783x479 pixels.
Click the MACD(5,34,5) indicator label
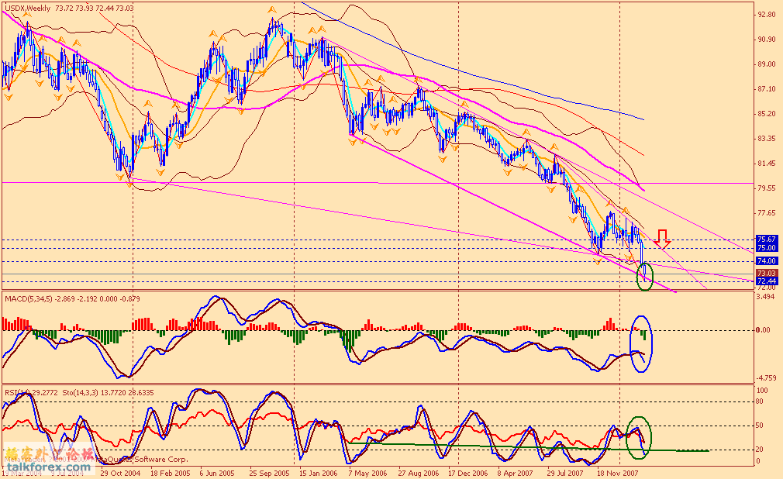coord(72,298)
